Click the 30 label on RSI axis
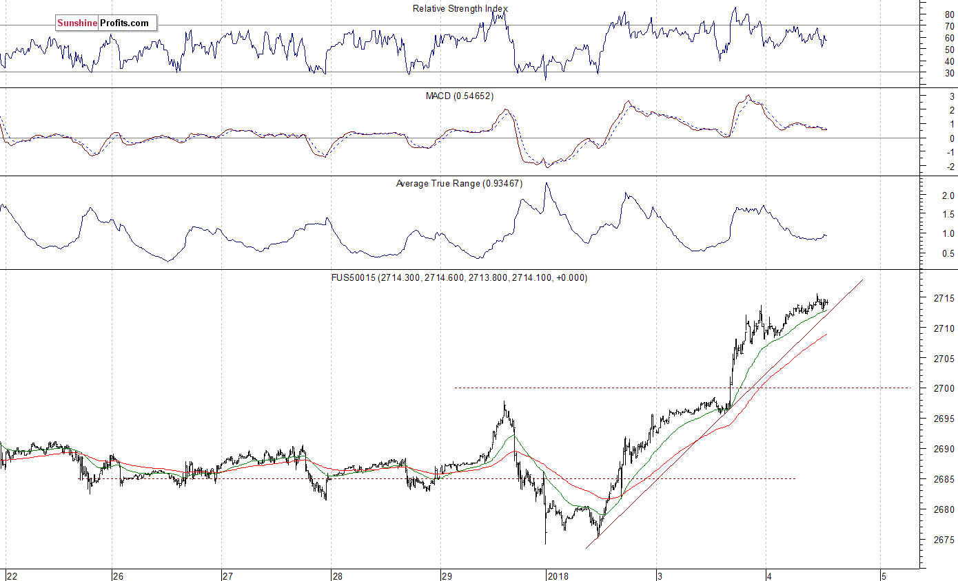958x581 pixels. [x=950, y=73]
